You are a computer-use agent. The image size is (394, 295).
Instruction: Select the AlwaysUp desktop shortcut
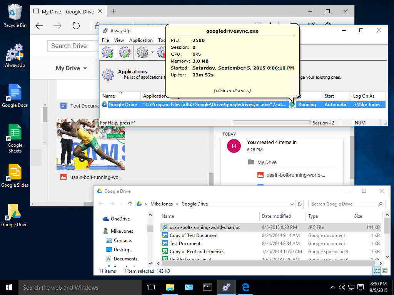pos(15,56)
